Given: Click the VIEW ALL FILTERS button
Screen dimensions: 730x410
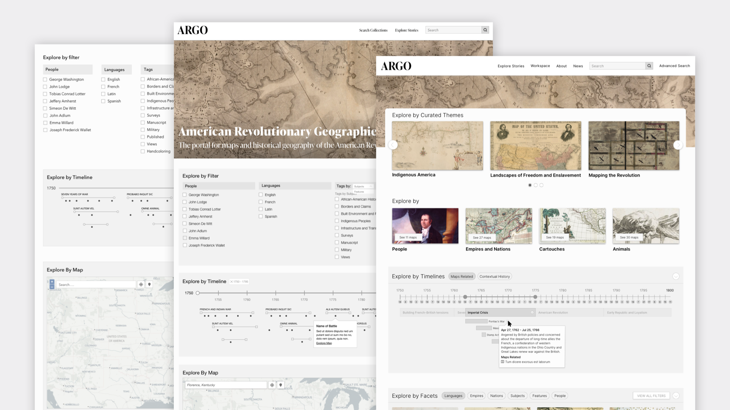Looking at the screenshot, I should point(651,396).
